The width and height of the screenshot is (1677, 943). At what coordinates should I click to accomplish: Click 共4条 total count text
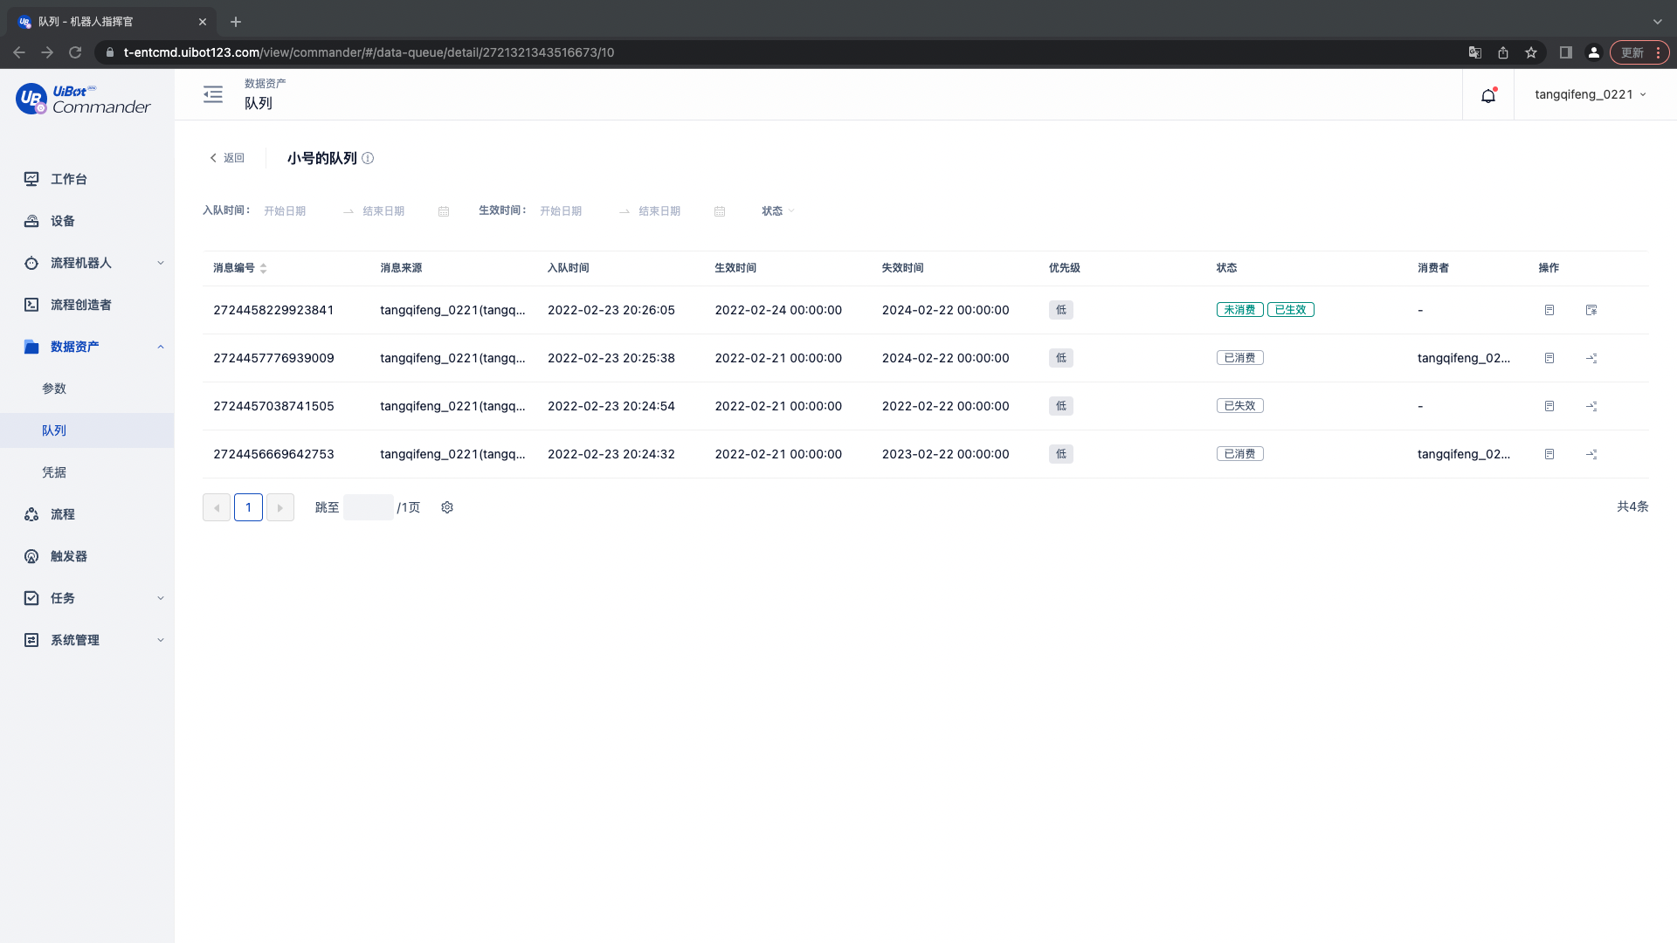[1632, 506]
